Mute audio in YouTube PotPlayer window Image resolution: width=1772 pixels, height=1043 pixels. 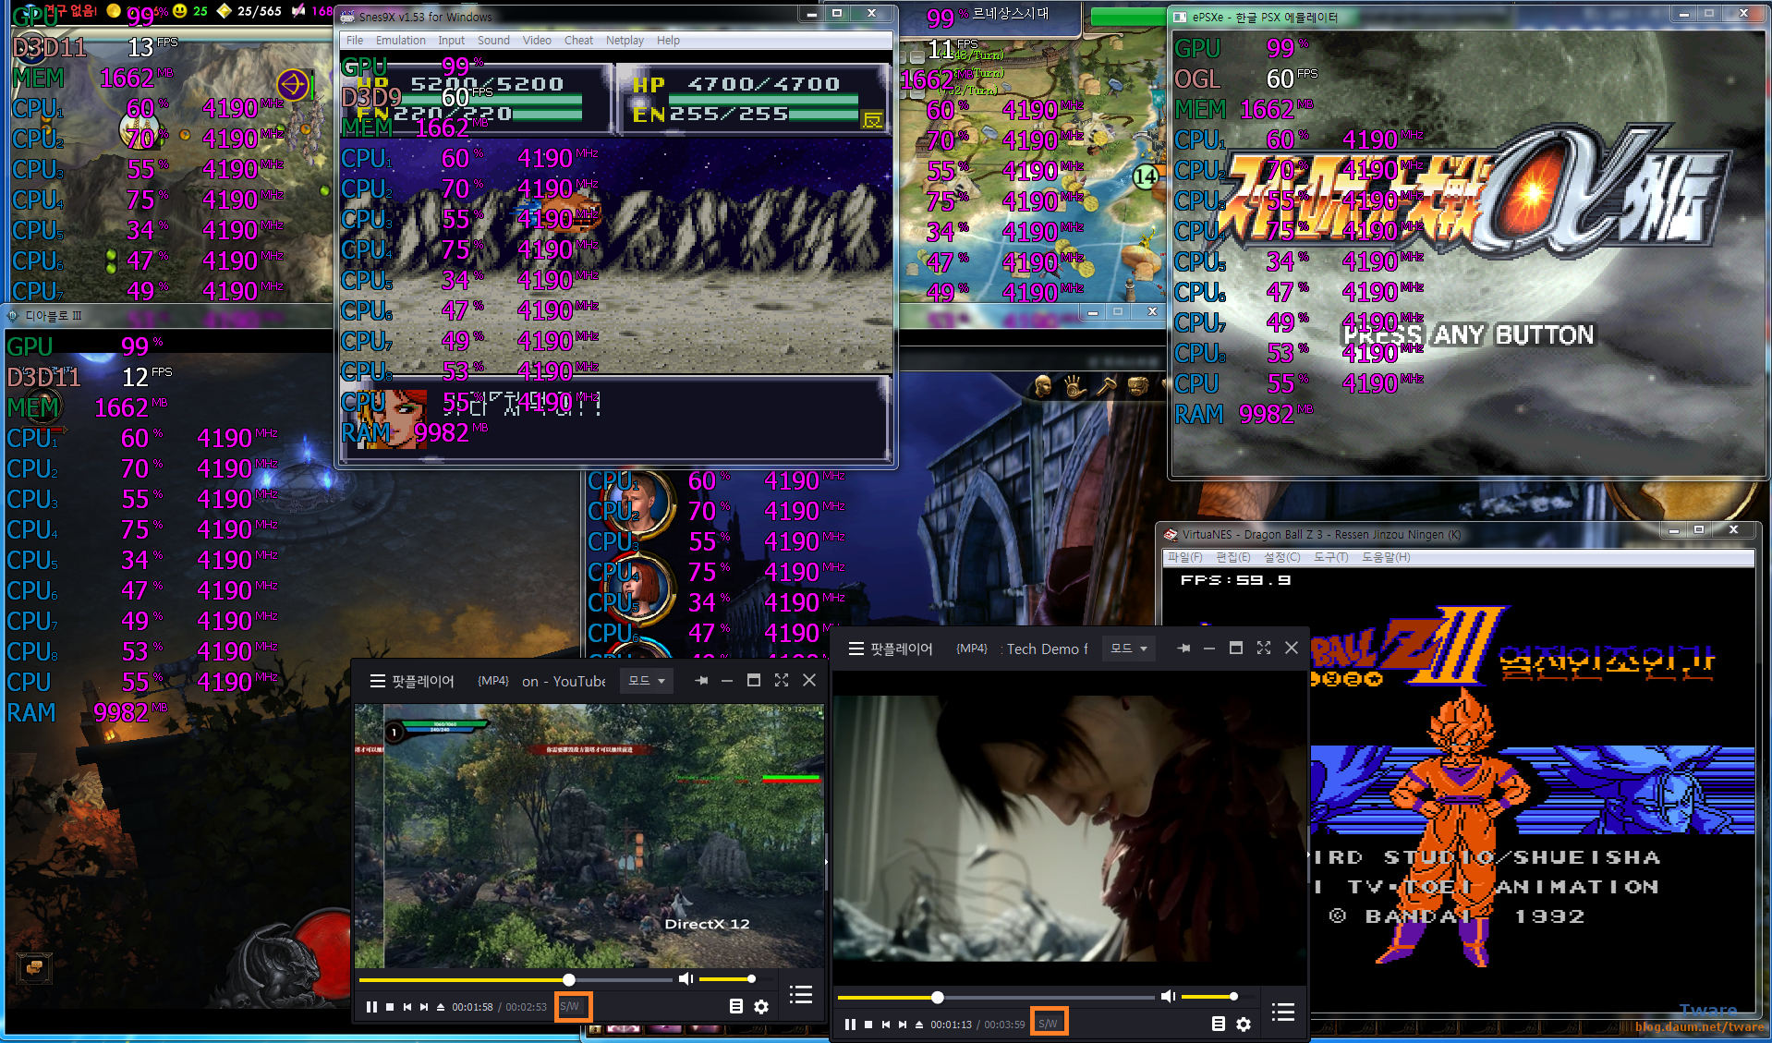click(686, 978)
